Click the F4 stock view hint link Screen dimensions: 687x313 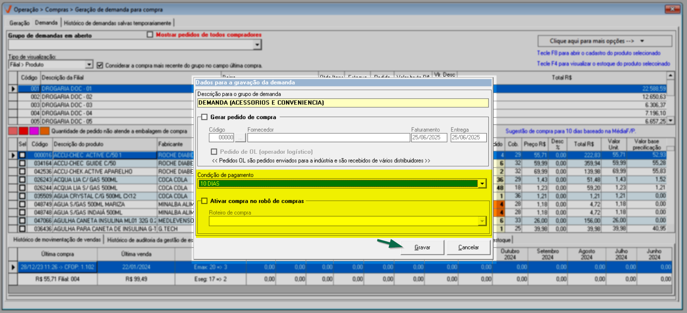coord(603,64)
